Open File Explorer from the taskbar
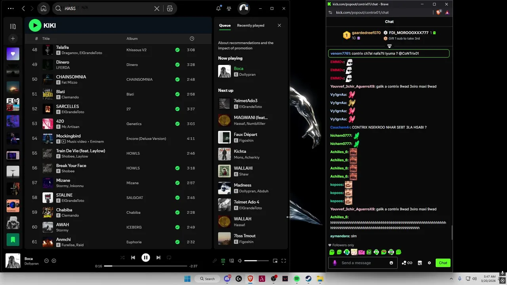The image size is (507, 285). (x=320, y=279)
